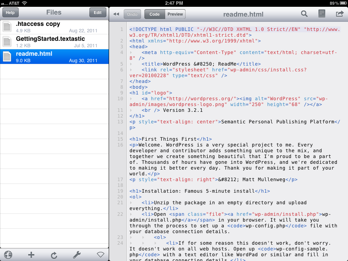Image resolution: width=348 pixels, height=261 pixels.
Task: Tap the </head> closing tag line
Action: point(140,82)
